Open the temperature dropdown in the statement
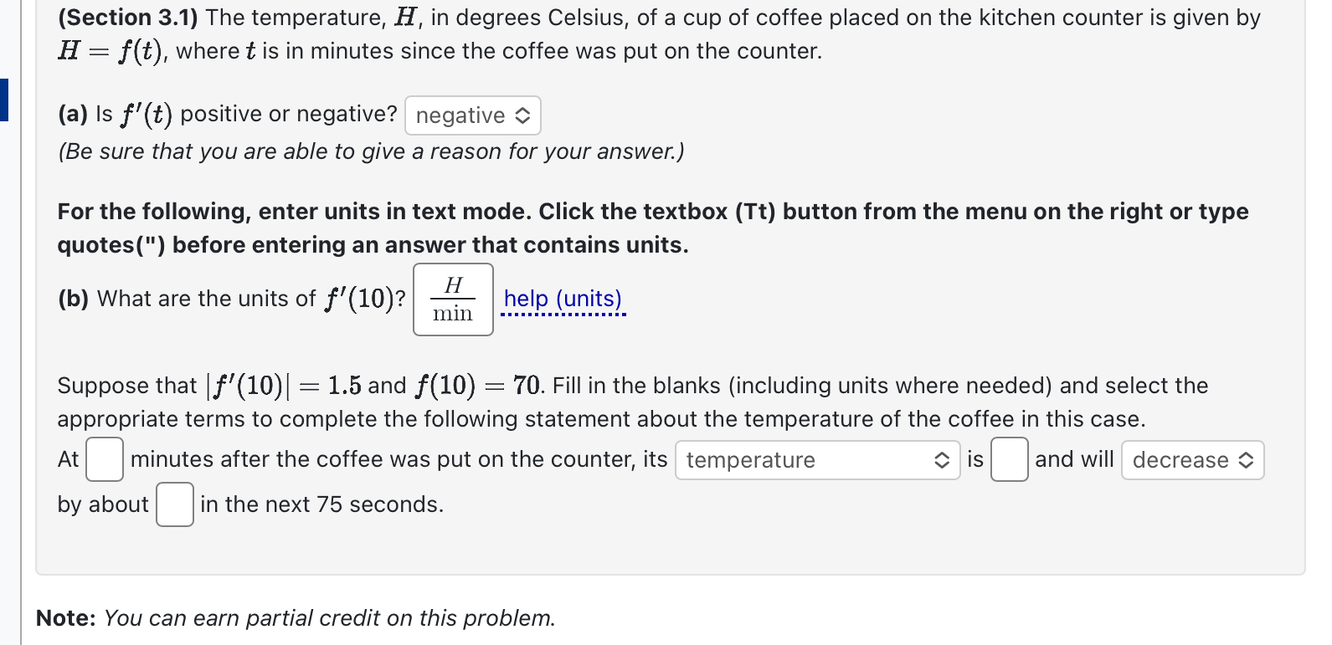The image size is (1332, 645). [x=816, y=460]
